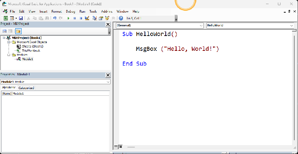Open Properties Window toolbar icon
Image resolution: width=298 pixels, height=154 pixels.
pos(101,18)
